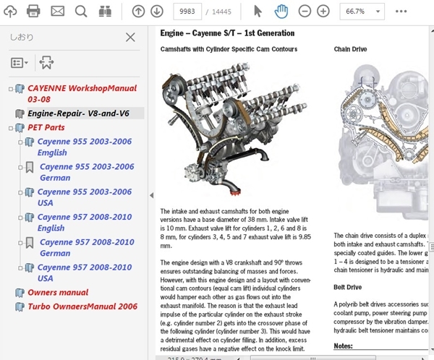Click heading Camshafts with Cylinder Specific Cam Contours
Image resolution: width=434 pixels, height=360 pixels.
click(x=229, y=49)
